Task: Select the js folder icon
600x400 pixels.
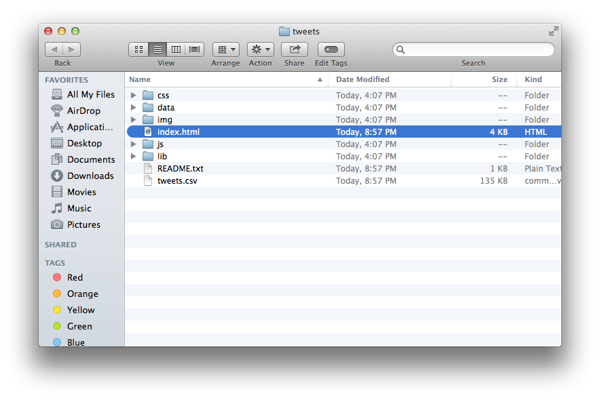Action: pyautogui.click(x=148, y=144)
